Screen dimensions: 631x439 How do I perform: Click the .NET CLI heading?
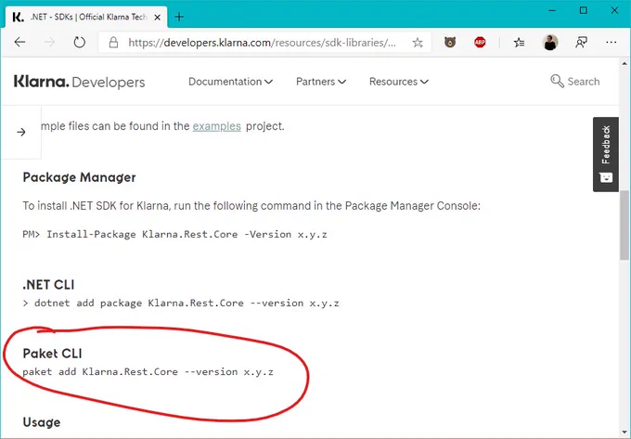[48, 285]
